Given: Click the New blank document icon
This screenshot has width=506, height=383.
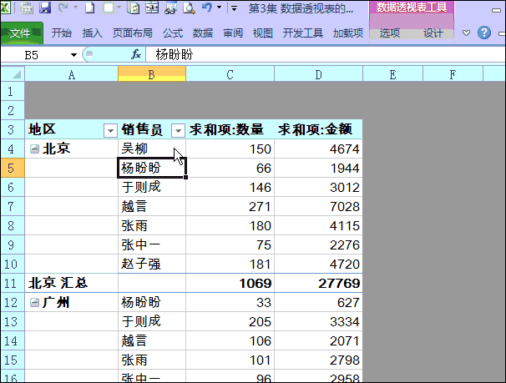Looking at the screenshot, I should pos(92,8).
